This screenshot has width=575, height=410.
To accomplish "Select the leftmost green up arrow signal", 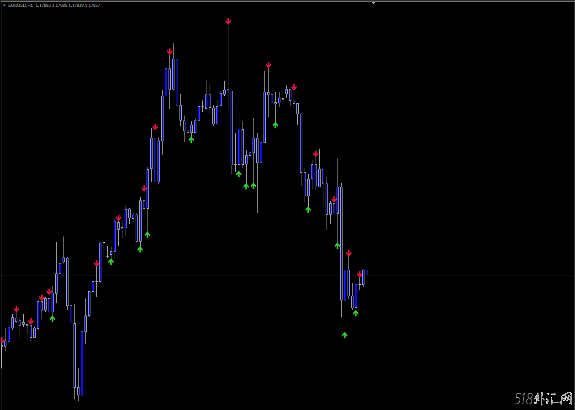I will (x=53, y=318).
